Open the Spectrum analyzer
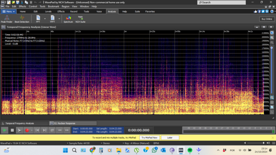This screenshot has width=276, height=155. click(68, 19)
